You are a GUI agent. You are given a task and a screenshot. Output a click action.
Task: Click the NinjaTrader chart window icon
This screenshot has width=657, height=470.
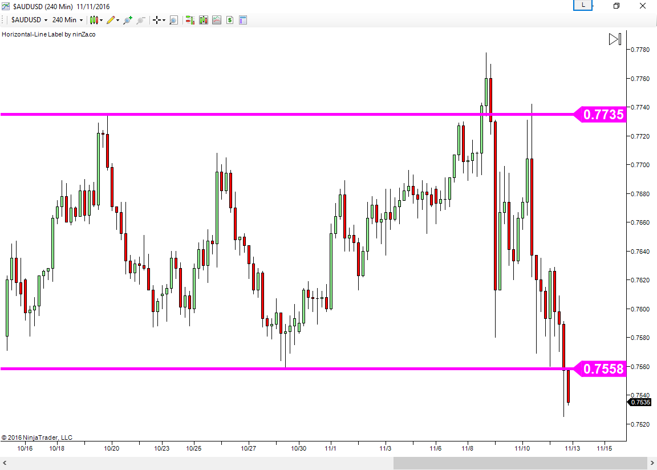click(6, 6)
